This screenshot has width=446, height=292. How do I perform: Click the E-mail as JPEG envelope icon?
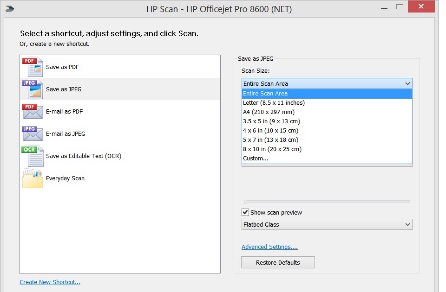tap(33, 133)
